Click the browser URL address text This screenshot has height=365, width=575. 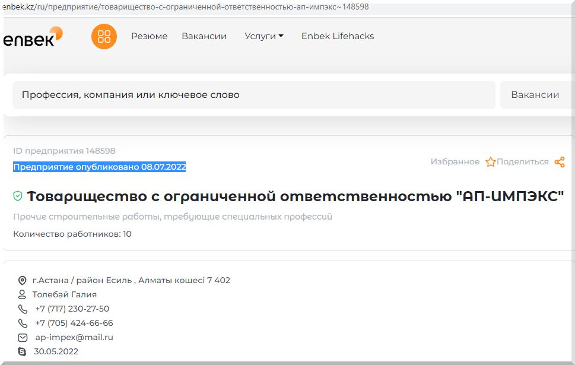186,7
